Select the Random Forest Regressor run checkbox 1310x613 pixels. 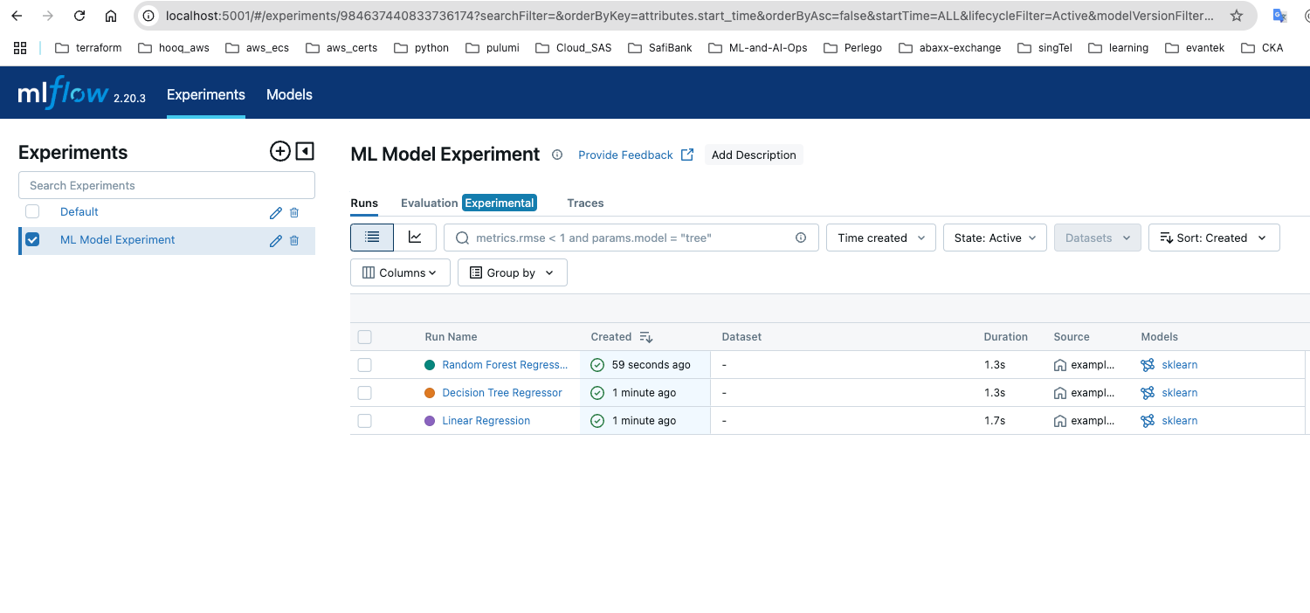365,365
